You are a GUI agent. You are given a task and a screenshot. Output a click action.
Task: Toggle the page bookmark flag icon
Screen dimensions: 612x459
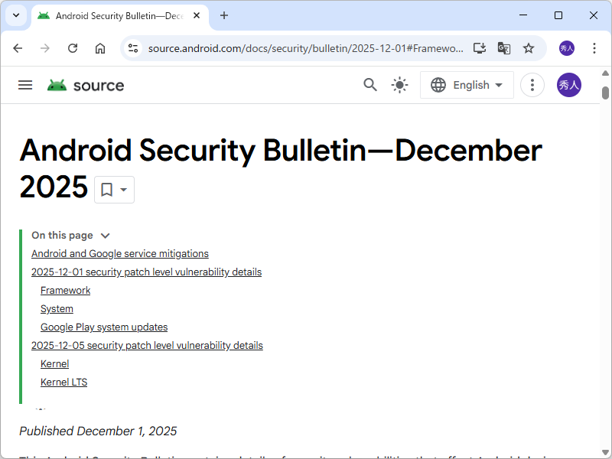106,189
